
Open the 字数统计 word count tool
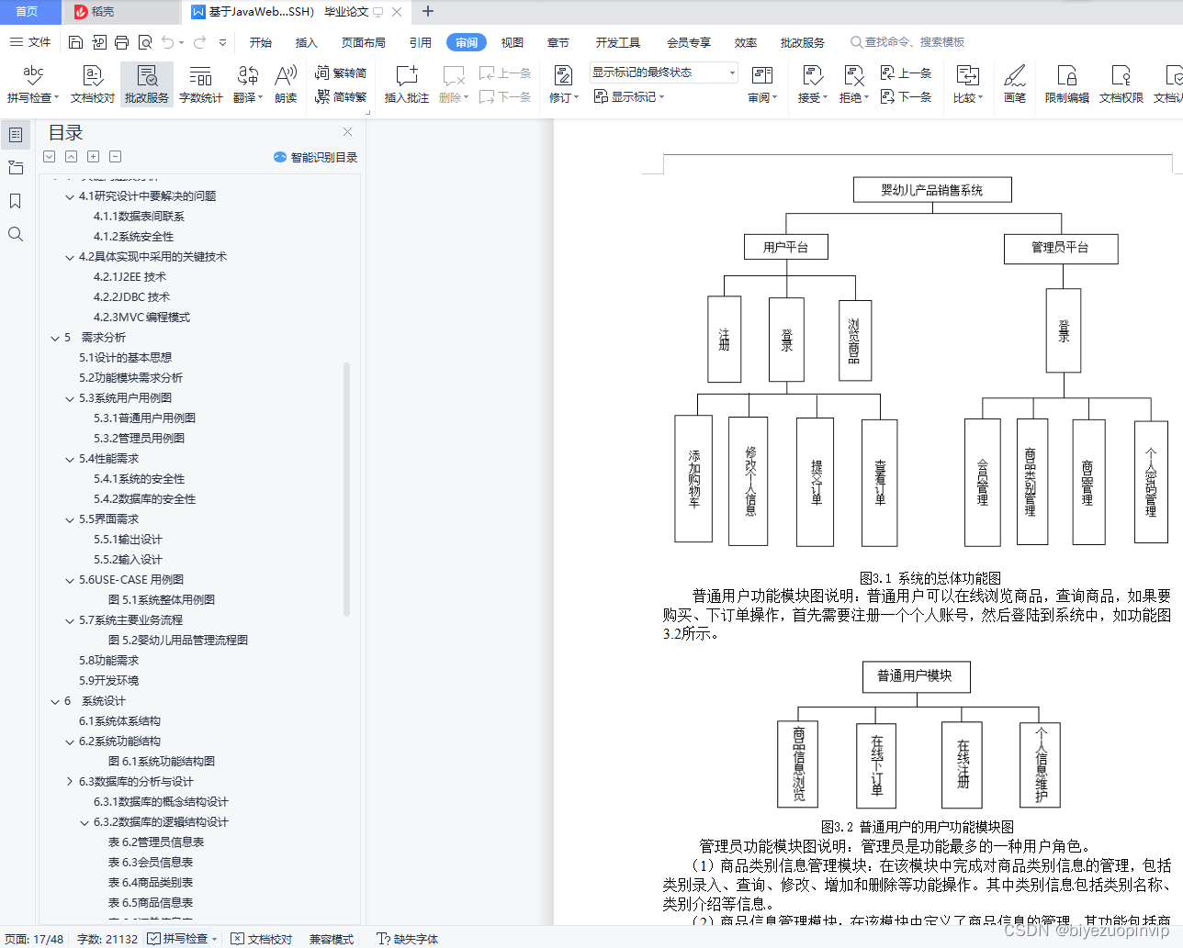coord(200,84)
